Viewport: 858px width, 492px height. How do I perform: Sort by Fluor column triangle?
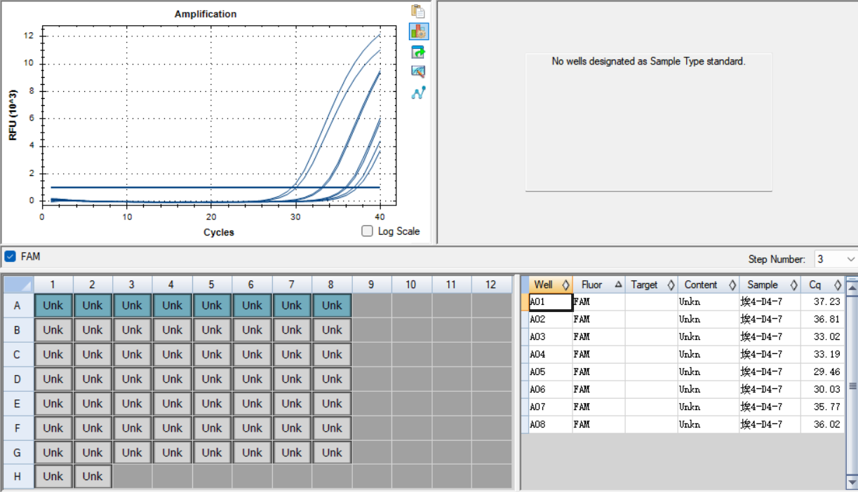[x=618, y=285]
